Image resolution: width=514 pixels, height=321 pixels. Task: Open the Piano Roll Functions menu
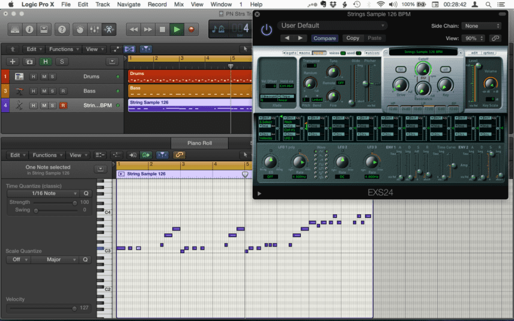(47, 155)
